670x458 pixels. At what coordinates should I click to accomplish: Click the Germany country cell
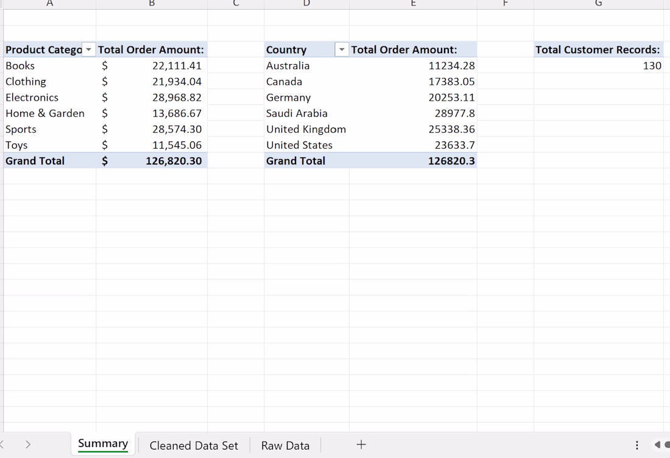point(306,97)
